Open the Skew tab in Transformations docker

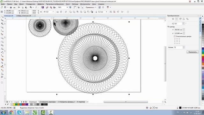click(x=187, y=19)
